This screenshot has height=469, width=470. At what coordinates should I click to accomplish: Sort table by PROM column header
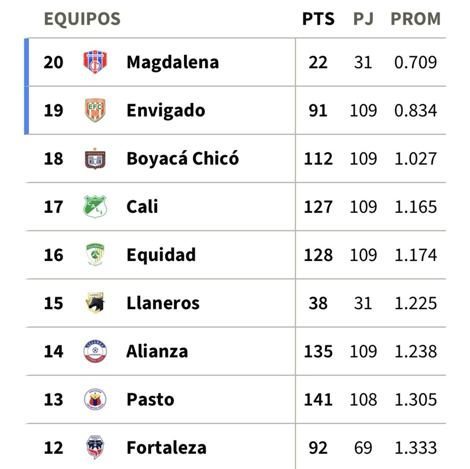click(x=415, y=19)
